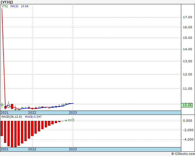Click the blue 10.06 moving average value
The width and height of the screenshot is (195, 156).
pyautogui.click(x=24, y=6)
